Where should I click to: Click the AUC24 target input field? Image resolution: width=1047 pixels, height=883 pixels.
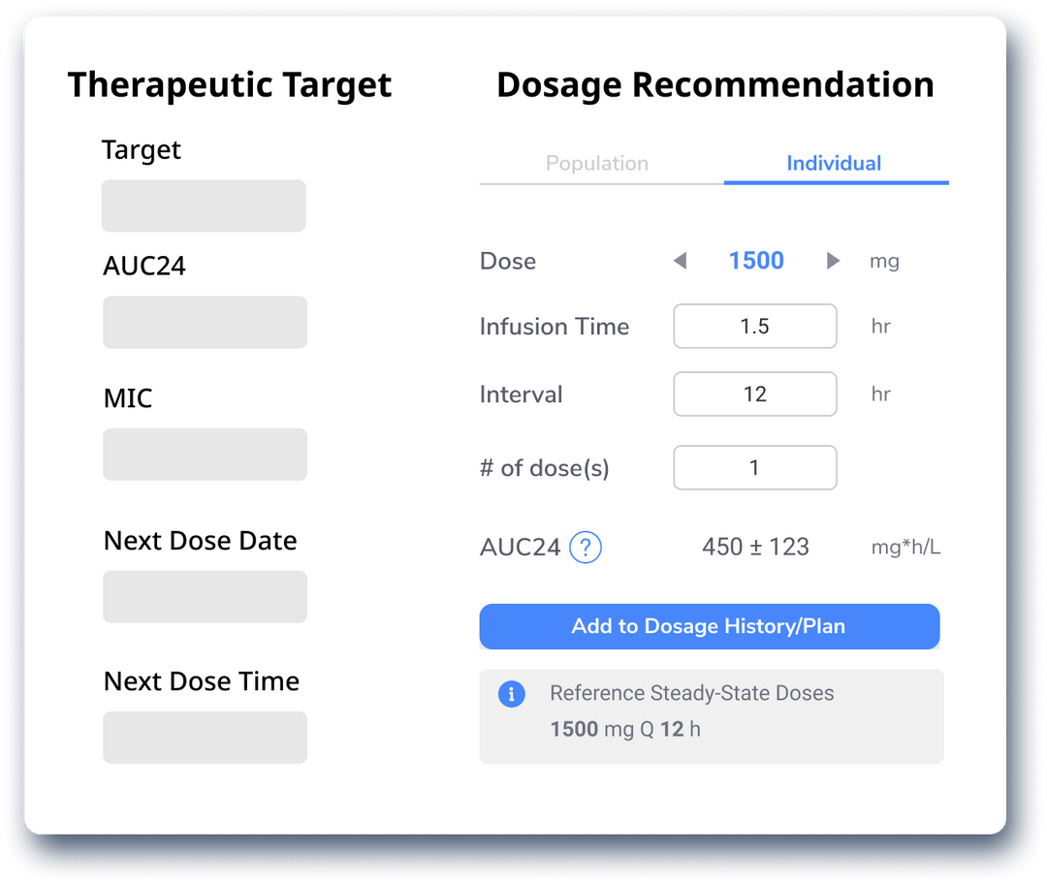coord(205,322)
